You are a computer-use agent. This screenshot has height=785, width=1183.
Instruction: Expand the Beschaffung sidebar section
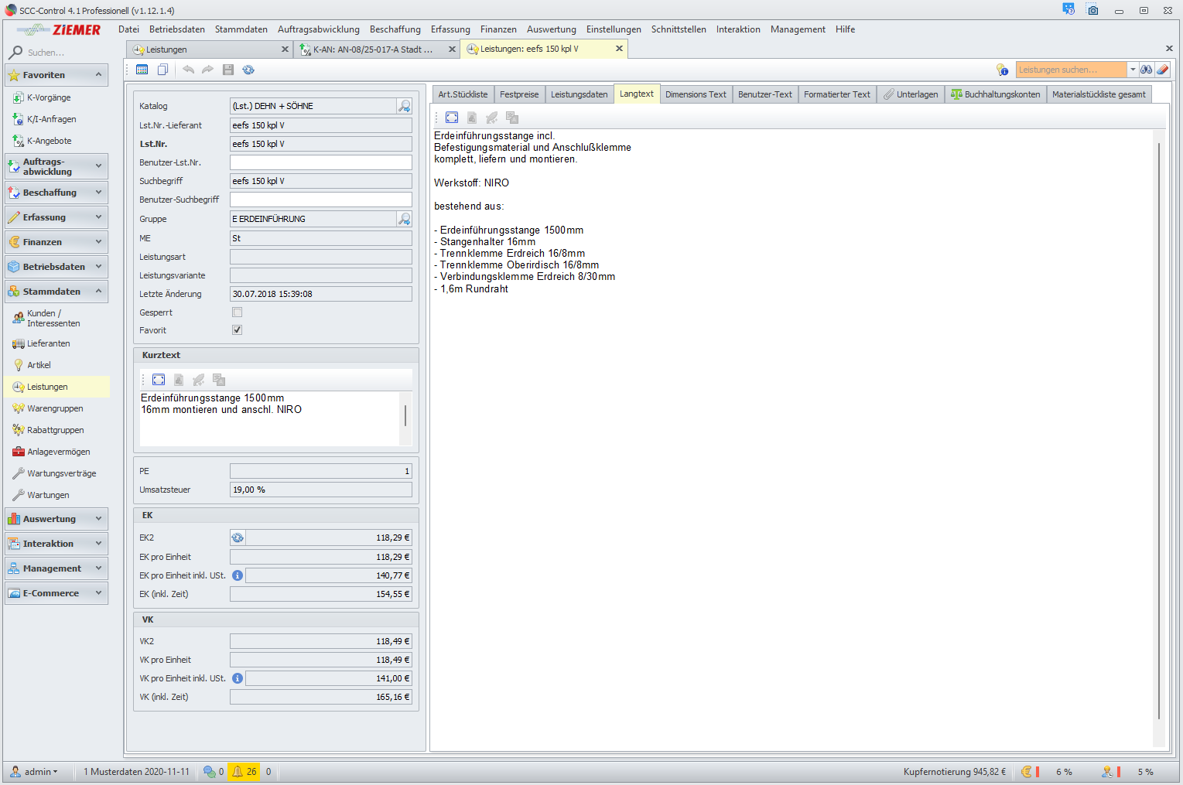click(x=56, y=193)
